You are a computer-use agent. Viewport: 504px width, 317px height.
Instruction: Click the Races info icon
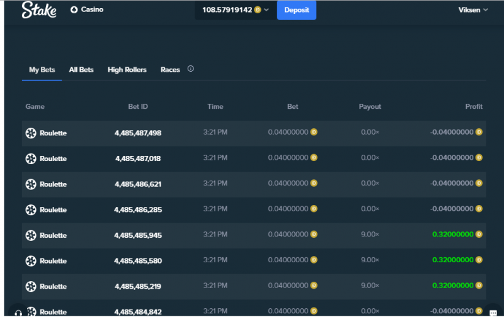coord(191,69)
